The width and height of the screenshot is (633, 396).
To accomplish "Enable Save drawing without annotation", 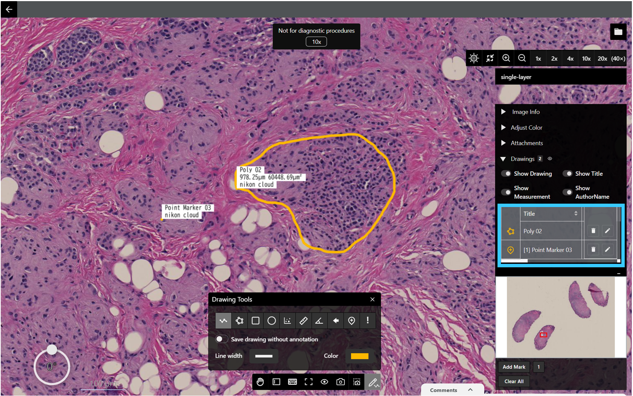I will coord(221,339).
